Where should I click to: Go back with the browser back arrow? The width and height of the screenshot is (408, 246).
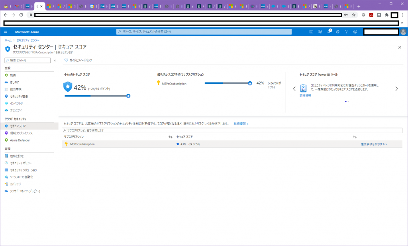[x=6, y=15]
